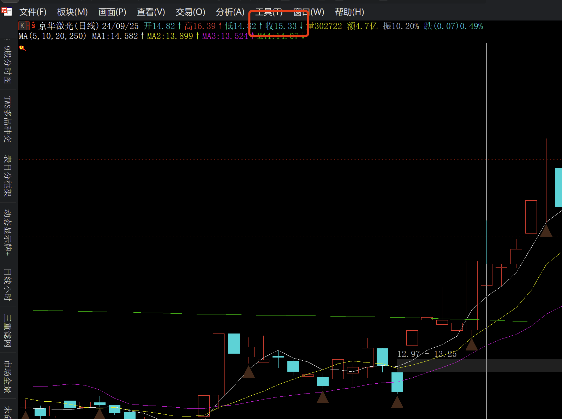Click the app logo icon left of 文件
The image size is (562, 419).
tap(7, 12)
